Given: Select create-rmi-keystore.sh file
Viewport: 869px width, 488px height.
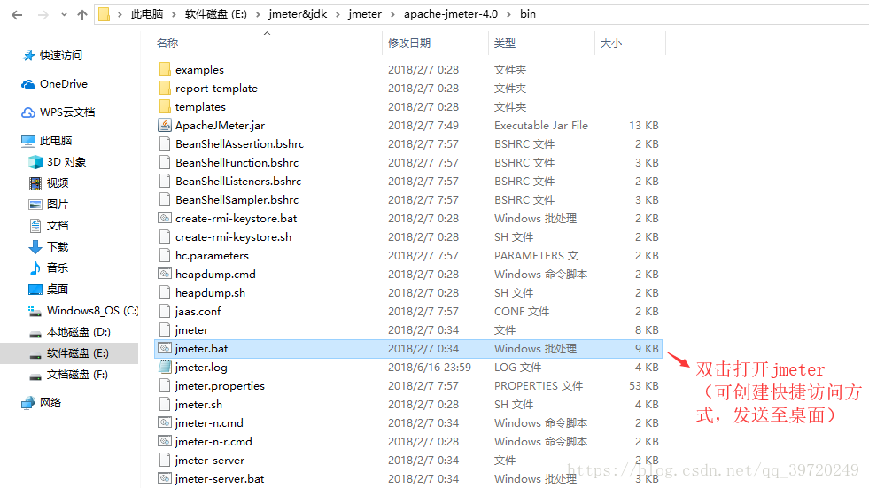Looking at the screenshot, I should coord(233,237).
